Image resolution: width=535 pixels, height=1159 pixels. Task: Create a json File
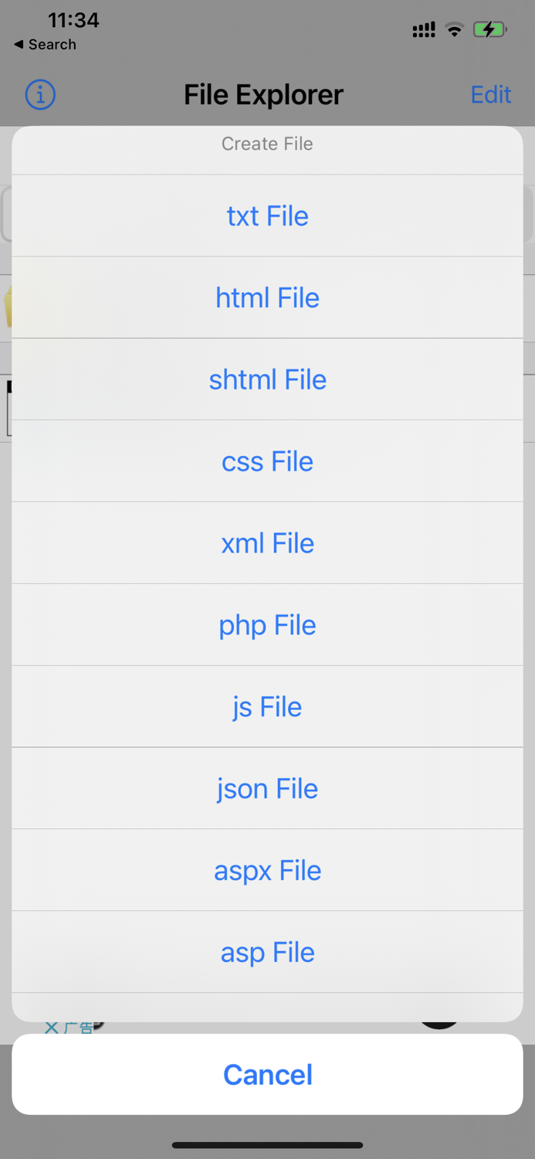coord(267,788)
